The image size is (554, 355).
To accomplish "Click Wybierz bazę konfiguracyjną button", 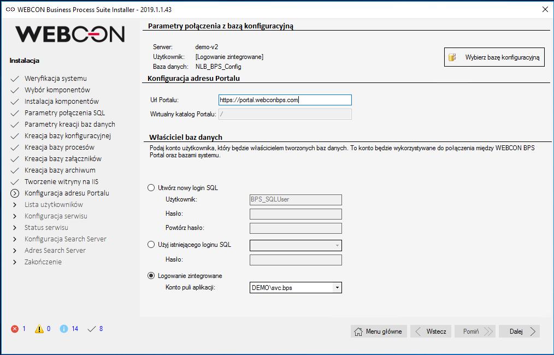I will click(494, 57).
